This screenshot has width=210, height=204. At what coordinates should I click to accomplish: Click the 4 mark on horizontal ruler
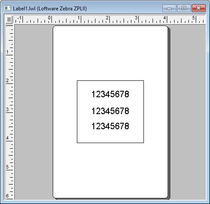coord(165,18)
